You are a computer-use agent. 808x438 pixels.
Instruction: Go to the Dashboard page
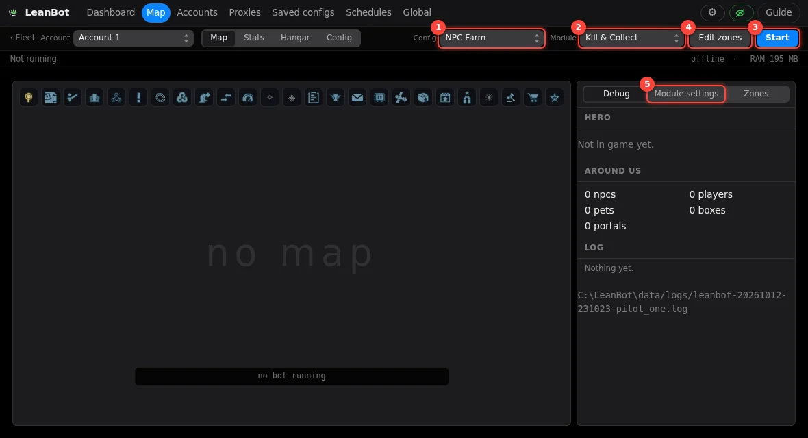click(111, 12)
